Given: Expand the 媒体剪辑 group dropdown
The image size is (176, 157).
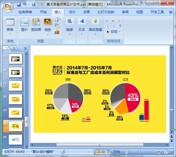Looking at the screenshot, I should (x=95, y=34).
